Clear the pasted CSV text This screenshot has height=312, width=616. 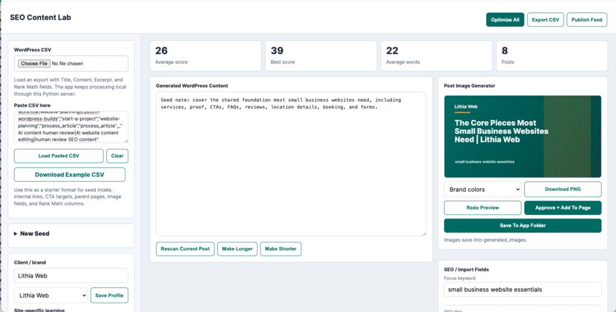(117, 156)
